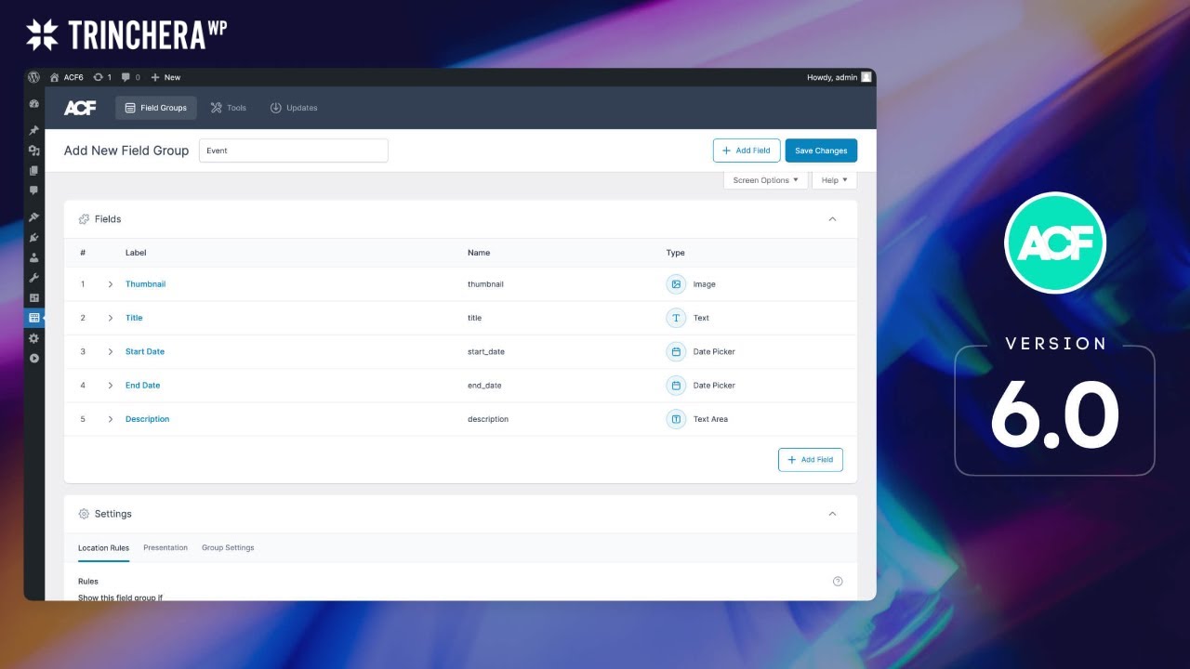Open comments bubble in admin bar
Viewport: 1190px width, 669px height.
(130, 77)
